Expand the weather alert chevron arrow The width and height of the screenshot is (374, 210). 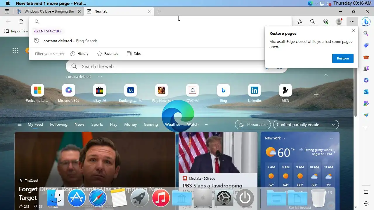click(334, 152)
